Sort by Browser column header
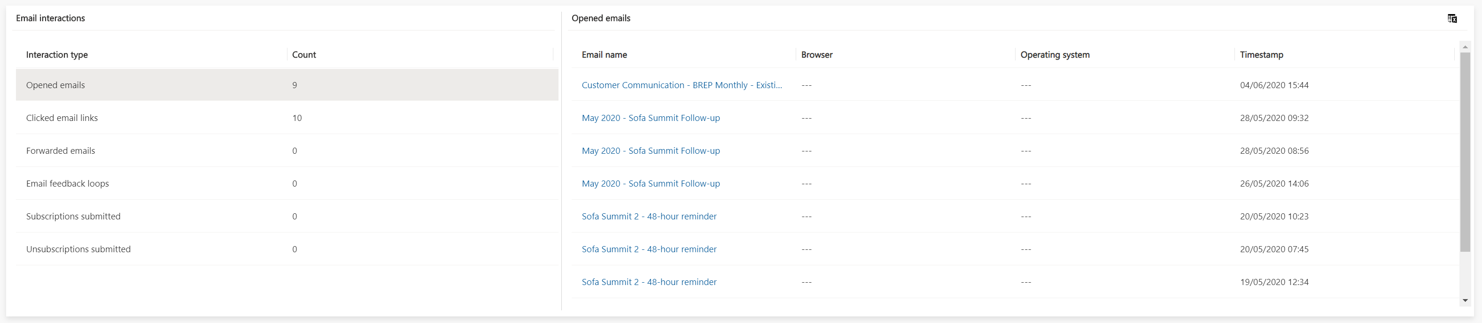Viewport: 1482px width, 323px height. tap(816, 54)
